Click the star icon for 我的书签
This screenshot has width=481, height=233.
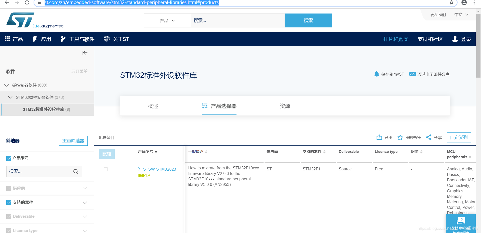400,137
